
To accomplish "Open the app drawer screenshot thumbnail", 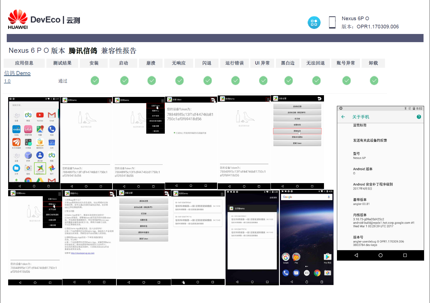I will coord(34,143).
